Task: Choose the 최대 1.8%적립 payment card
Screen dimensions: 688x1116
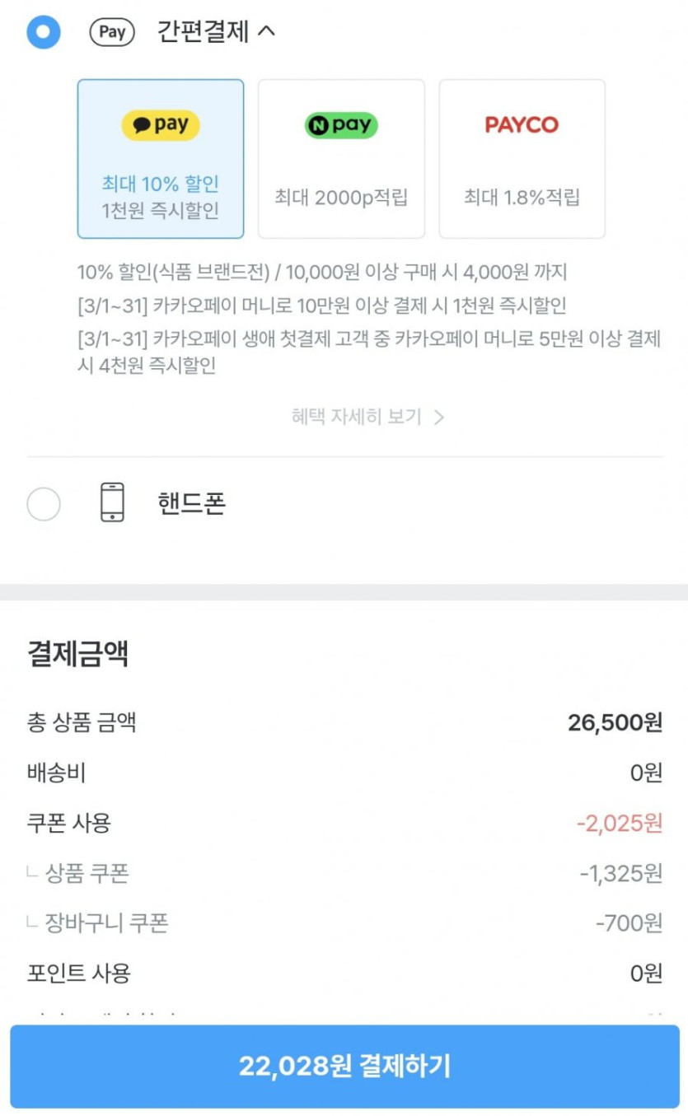Action: click(522, 198)
